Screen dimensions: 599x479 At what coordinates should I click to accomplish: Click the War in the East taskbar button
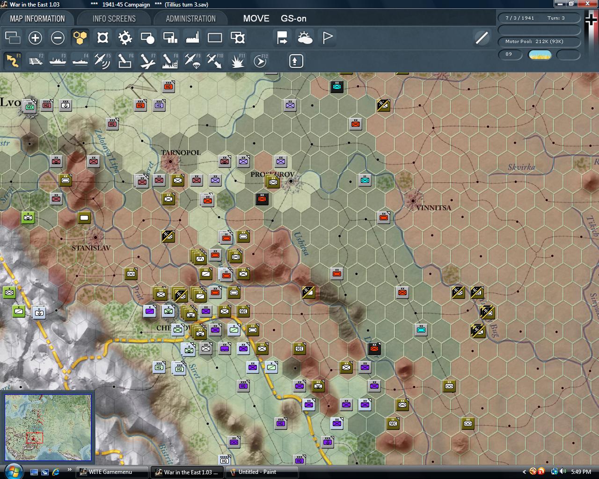coord(187,472)
